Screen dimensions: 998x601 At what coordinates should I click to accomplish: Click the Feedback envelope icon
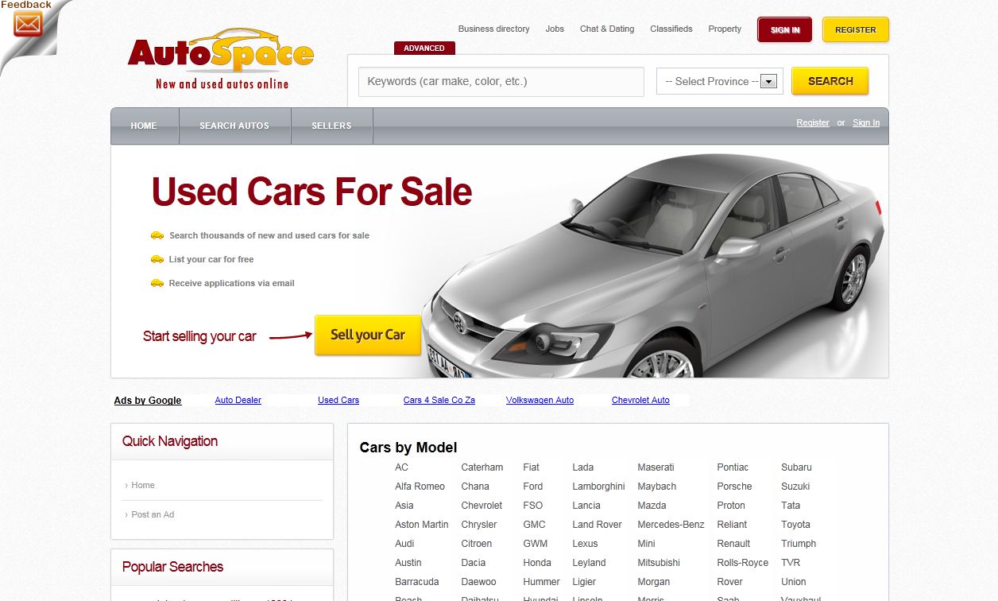[x=28, y=24]
